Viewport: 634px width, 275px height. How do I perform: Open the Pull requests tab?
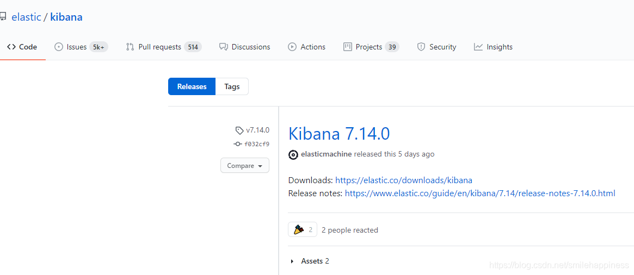163,47
